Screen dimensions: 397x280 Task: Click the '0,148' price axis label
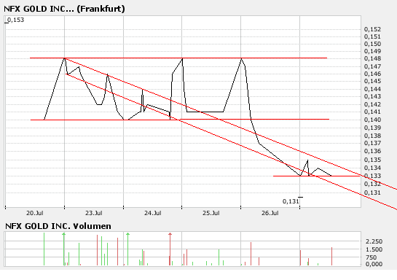coord(372,58)
